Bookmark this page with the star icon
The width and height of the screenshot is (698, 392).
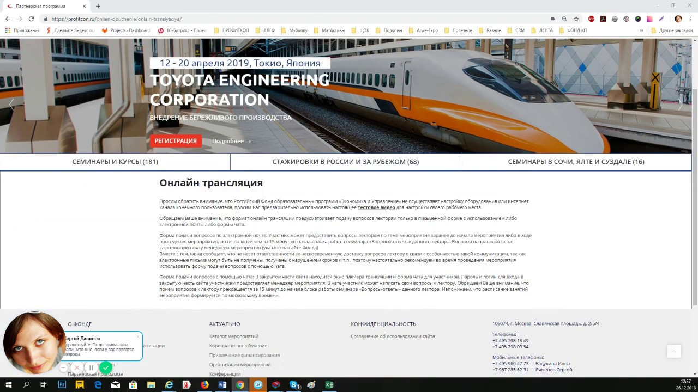click(x=576, y=19)
